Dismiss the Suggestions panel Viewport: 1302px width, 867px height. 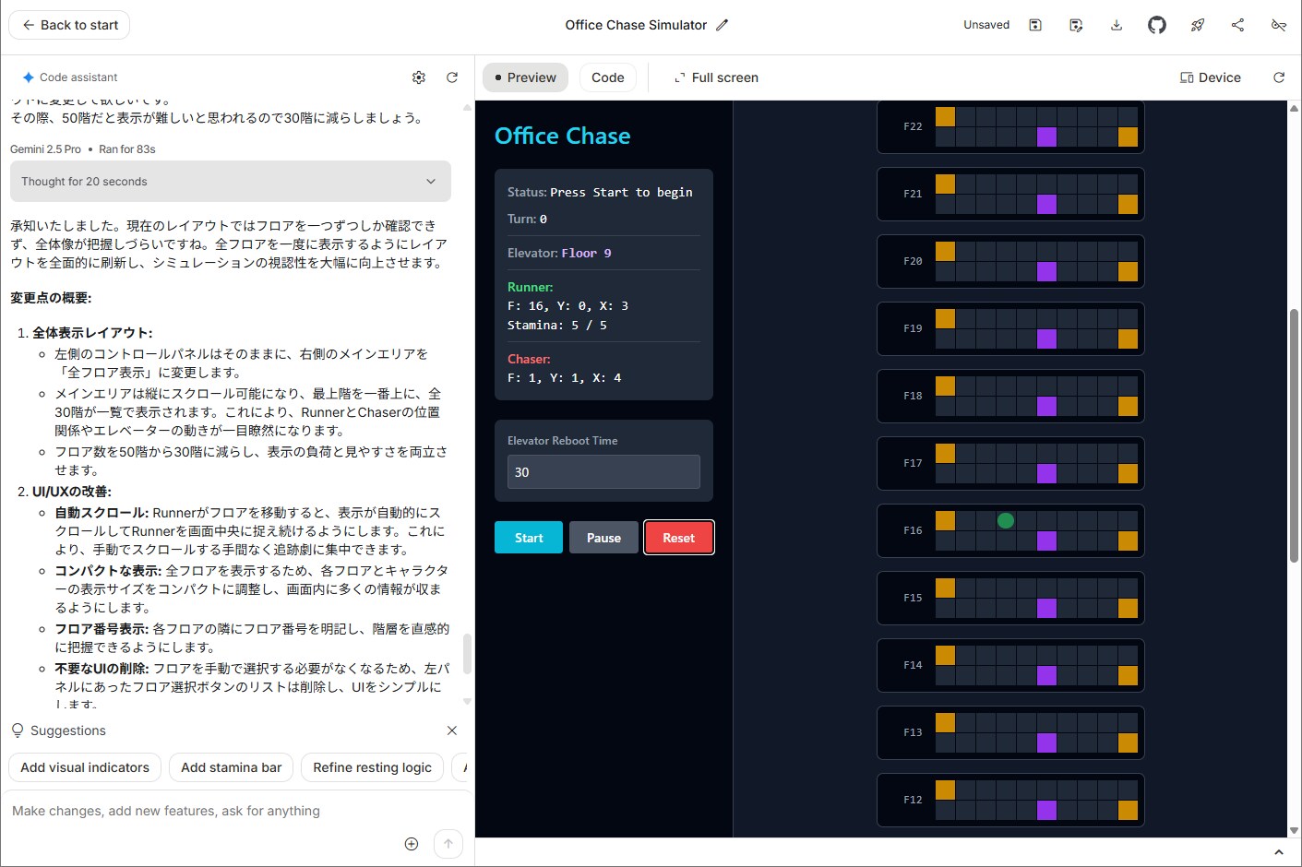click(x=452, y=730)
